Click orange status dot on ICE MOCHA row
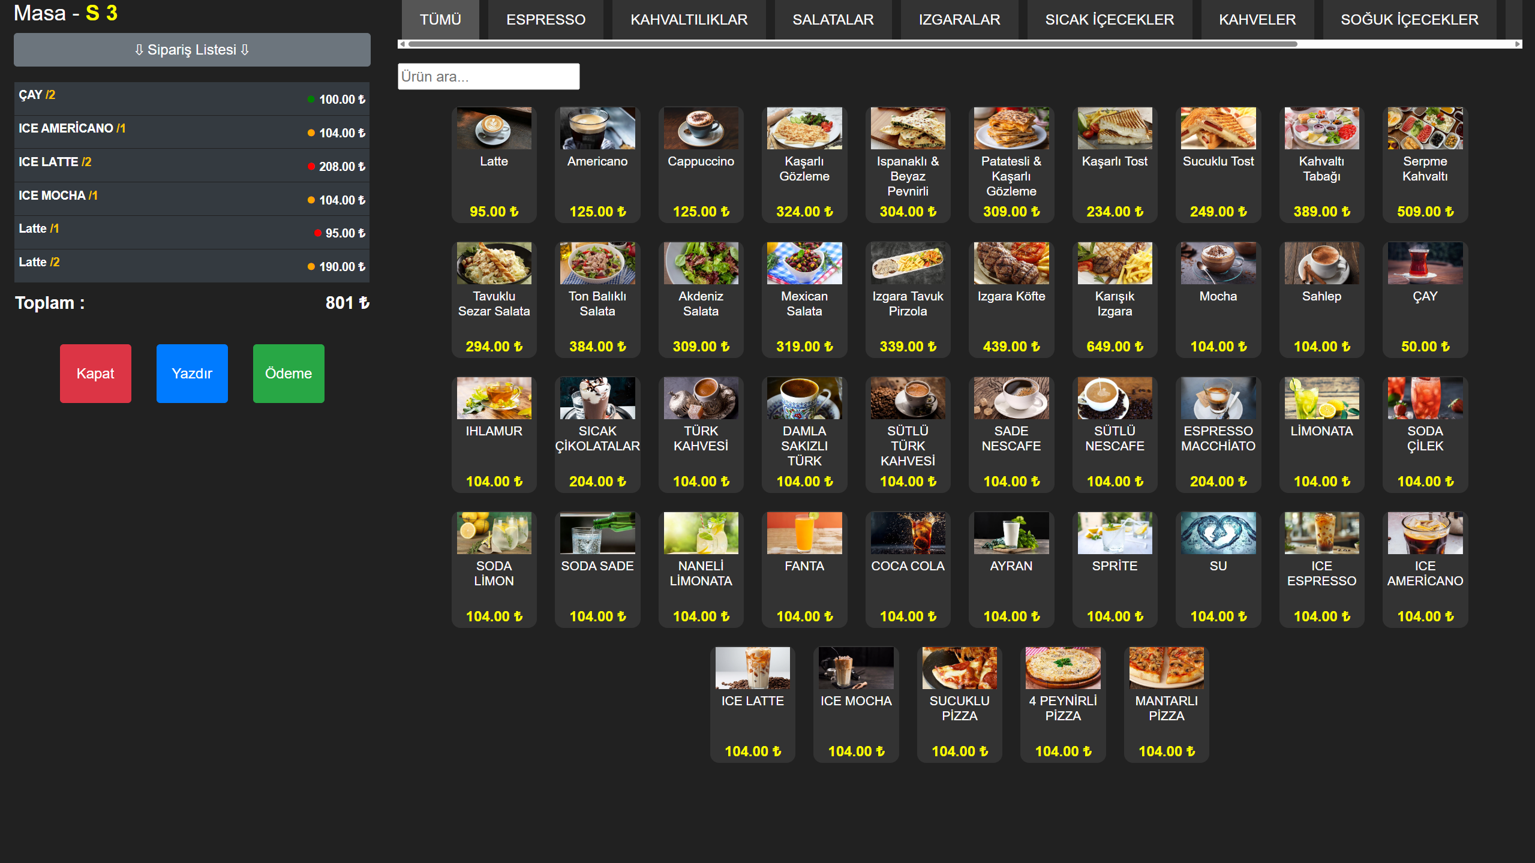Screen dimensions: 1535x863 (x=311, y=200)
